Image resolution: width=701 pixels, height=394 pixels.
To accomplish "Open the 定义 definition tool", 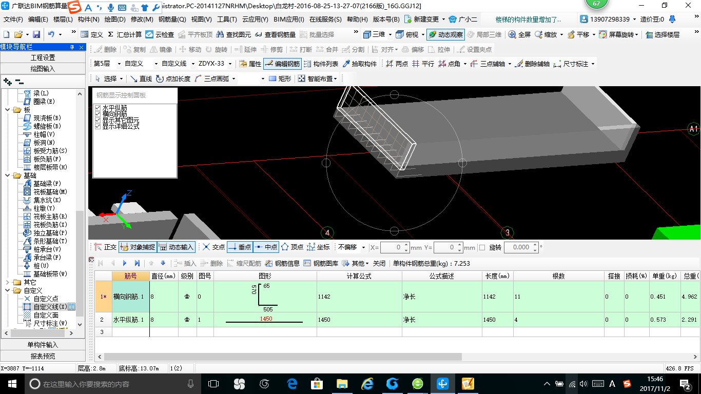I will [92, 34].
